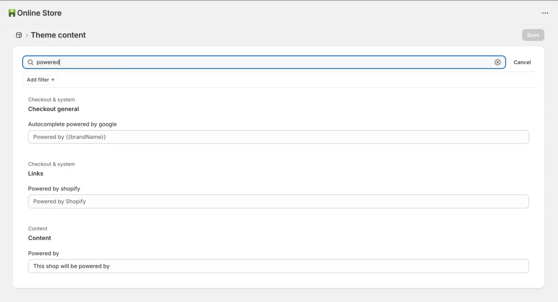Viewport: 558px width, 302px height.
Task: Cancel the current search
Action: click(522, 62)
